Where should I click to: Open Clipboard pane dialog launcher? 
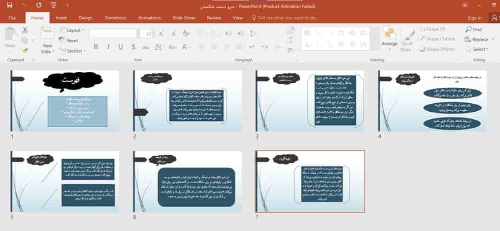point(34,60)
